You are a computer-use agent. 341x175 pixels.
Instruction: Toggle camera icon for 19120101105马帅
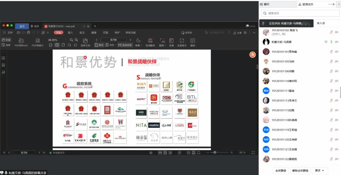click(x=337, y=61)
